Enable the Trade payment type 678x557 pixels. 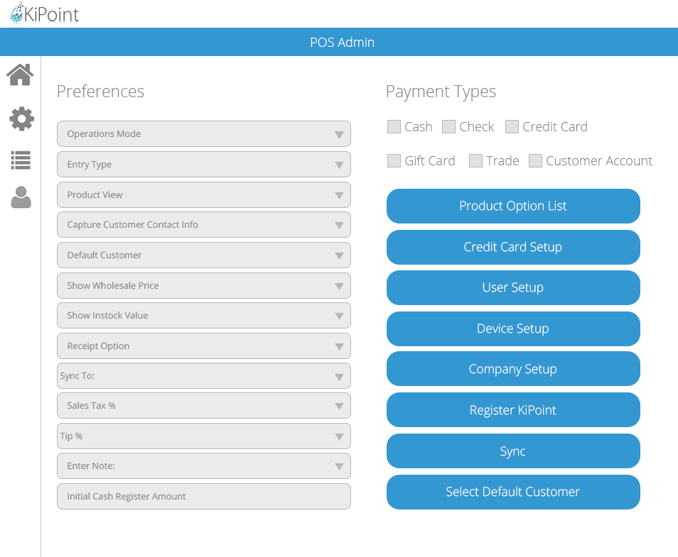pos(475,160)
